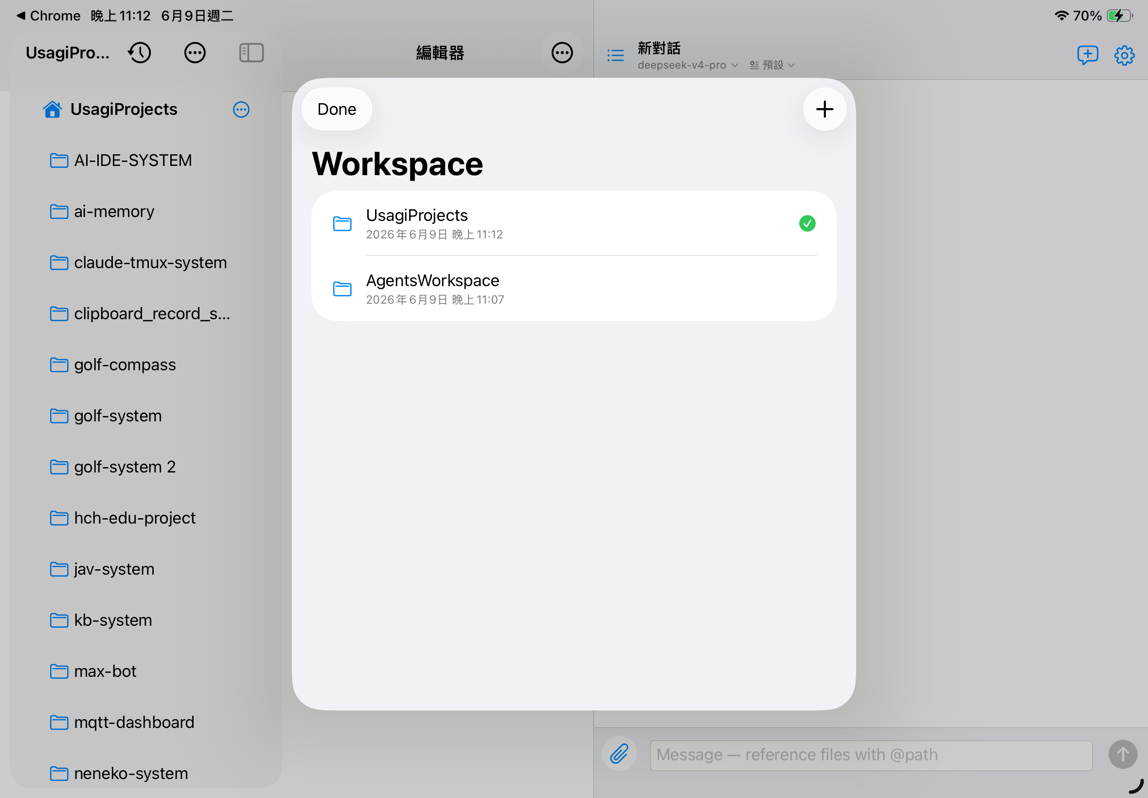Viewport: 1148px width, 798px height.
Task: Click the send arrow button
Action: pyautogui.click(x=1122, y=754)
